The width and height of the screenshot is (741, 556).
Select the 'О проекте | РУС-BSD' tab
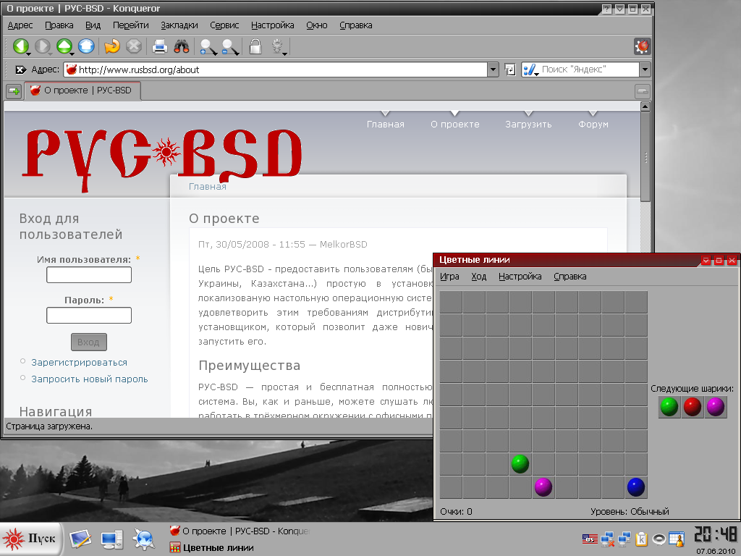(82, 90)
